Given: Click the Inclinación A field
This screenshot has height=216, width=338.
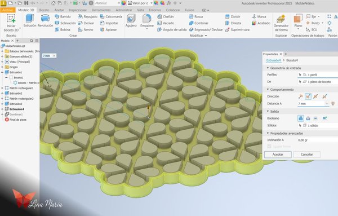Looking at the screenshot, I should [318, 140].
